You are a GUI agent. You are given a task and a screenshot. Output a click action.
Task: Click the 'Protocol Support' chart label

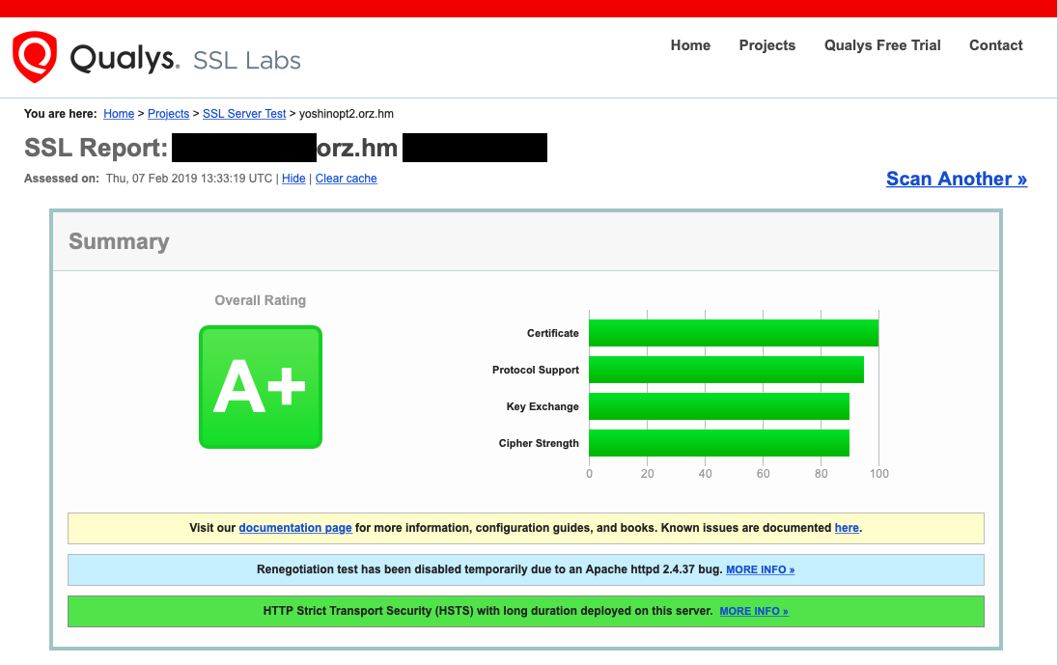(x=535, y=370)
